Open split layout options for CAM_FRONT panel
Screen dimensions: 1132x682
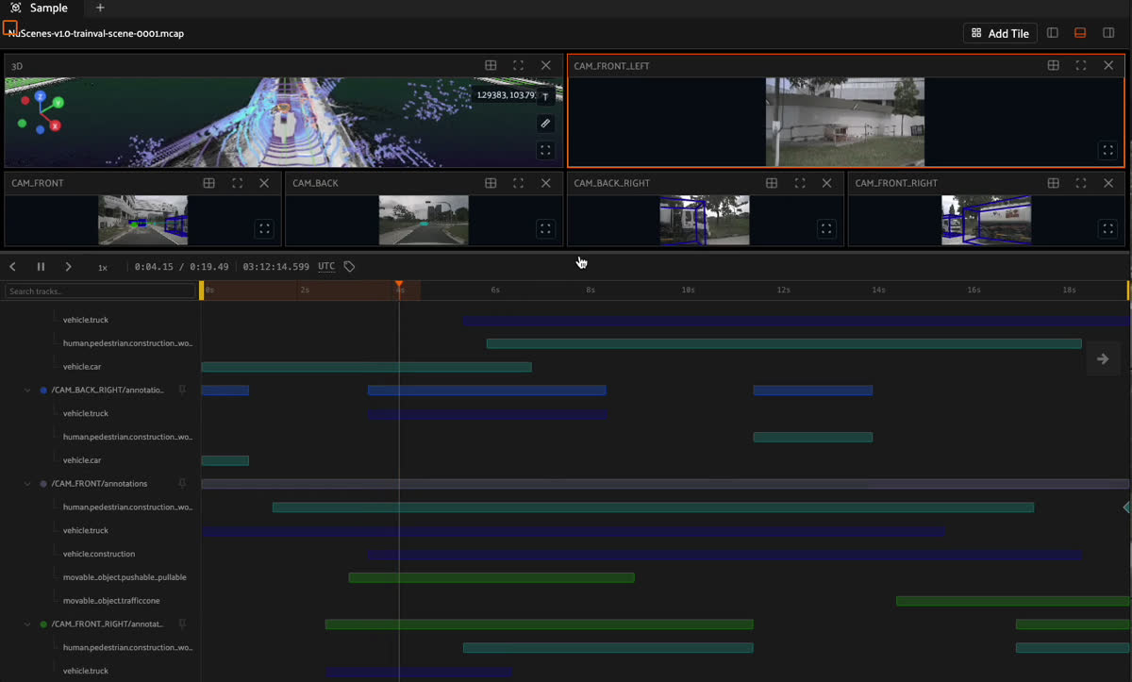pyautogui.click(x=209, y=183)
